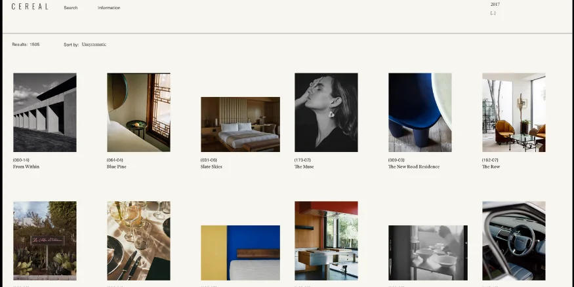574x287 pixels.
Task: Open the table setting glasses image
Action: tap(138, 240)
